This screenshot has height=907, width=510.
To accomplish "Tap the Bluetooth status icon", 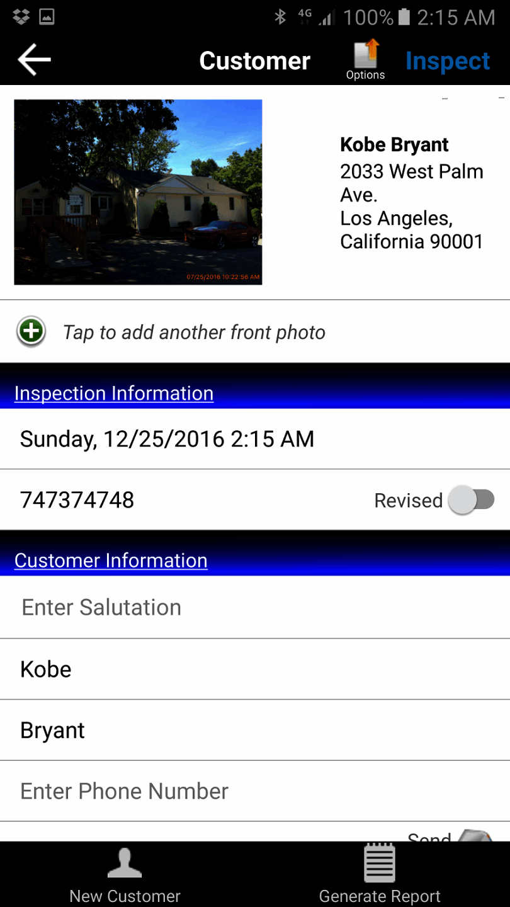I will pos(280,17).
